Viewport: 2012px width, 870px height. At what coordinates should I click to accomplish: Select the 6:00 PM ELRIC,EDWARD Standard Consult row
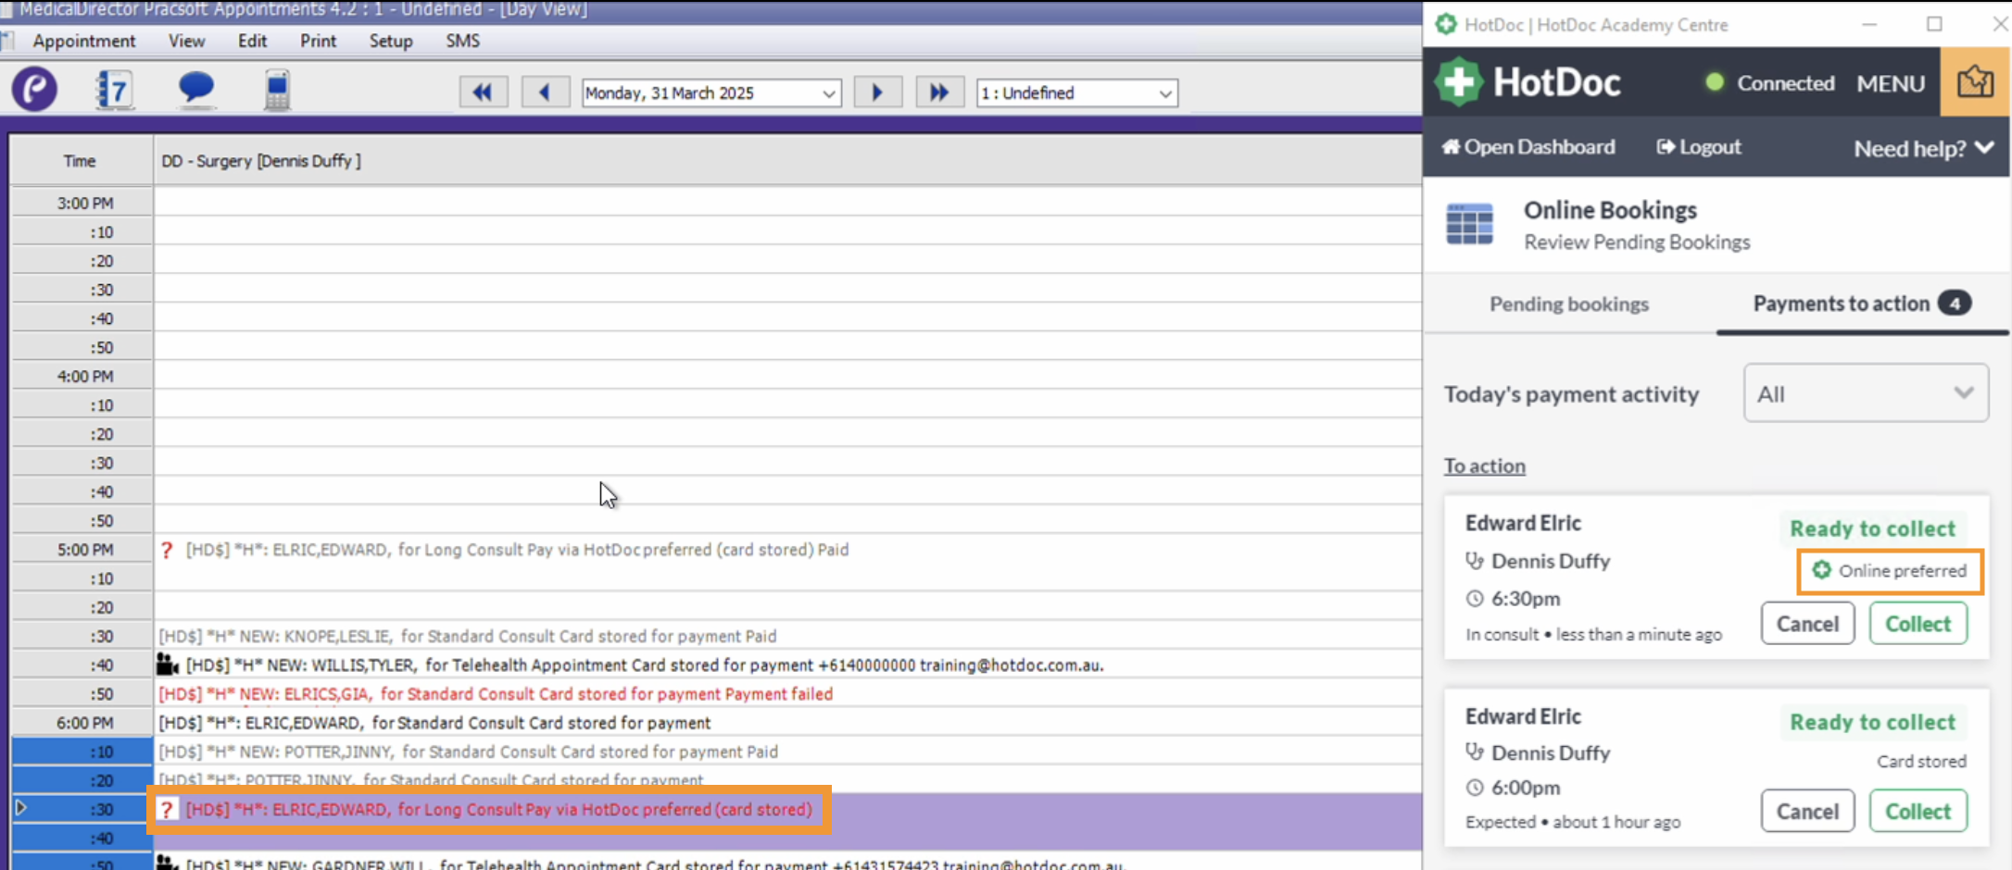[787, 723]
